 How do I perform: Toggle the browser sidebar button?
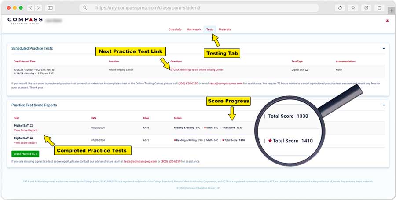[50, 8]
